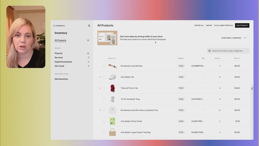Image resolution: width=259 pixels, height=146 pixels.
Task: Collapse the side panel arrow on right edge
Action: point(252,89)
